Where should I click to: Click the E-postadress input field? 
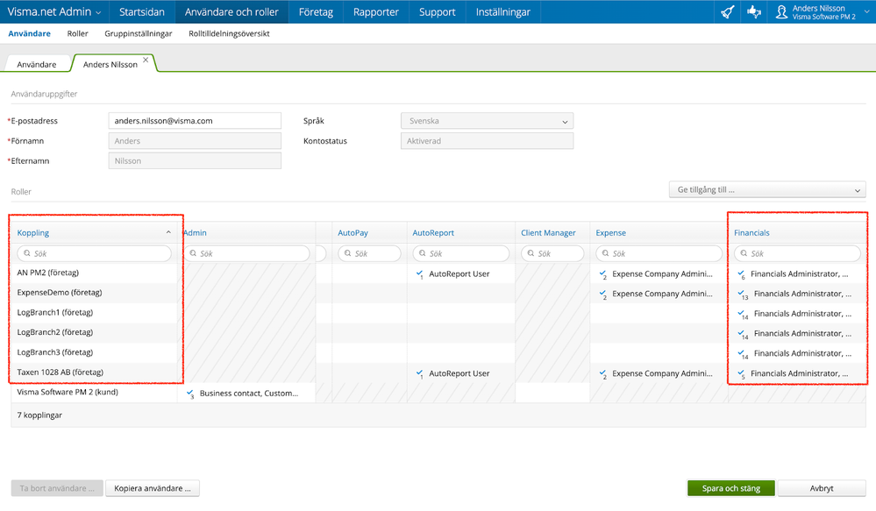(x=195, y=121)
